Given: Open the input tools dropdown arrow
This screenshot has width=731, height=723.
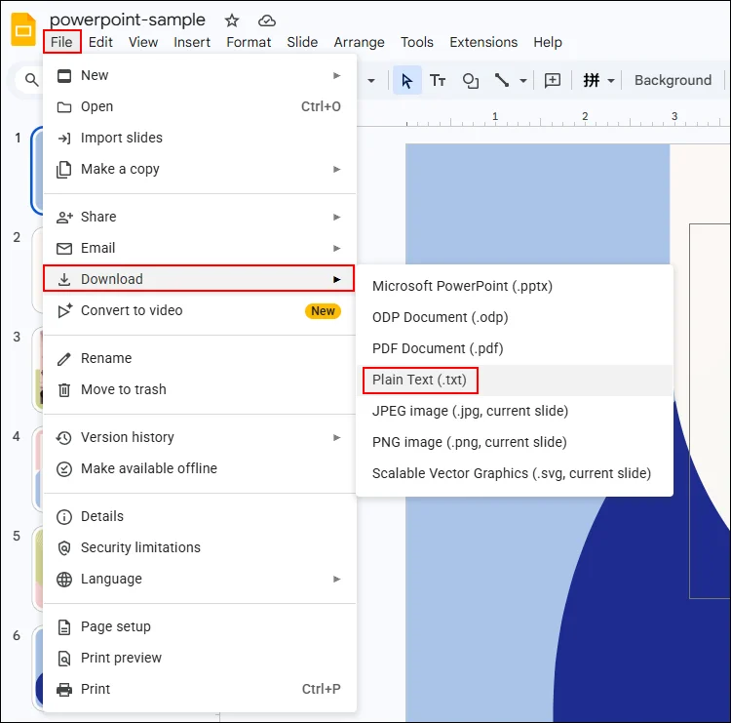Looking at the screenshot, I should coord(611,81).
